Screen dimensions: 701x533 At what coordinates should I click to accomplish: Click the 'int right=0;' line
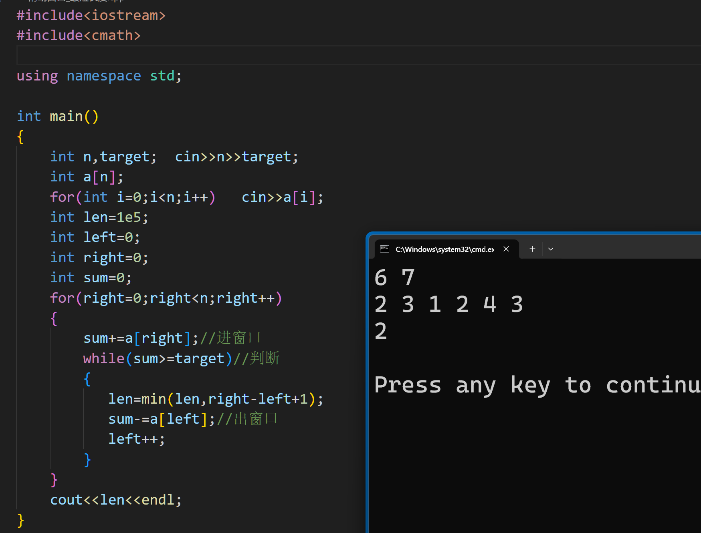click(99, 257)
